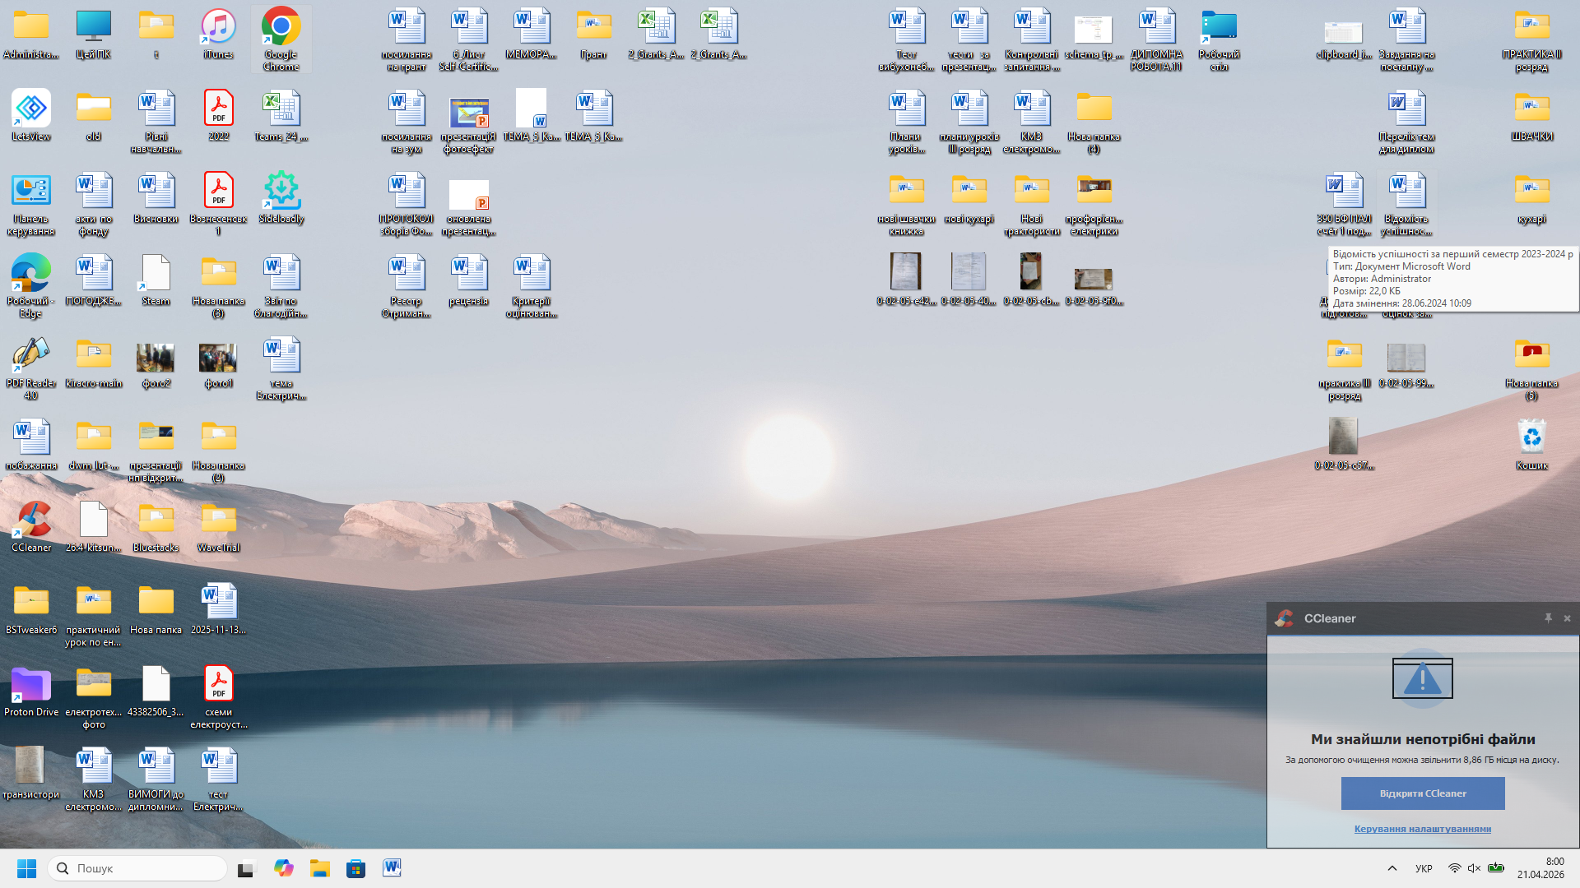Select the ШВАЧКИ folder icon
This screenshot has height=888, width=1580.
tap(1531, 115)
